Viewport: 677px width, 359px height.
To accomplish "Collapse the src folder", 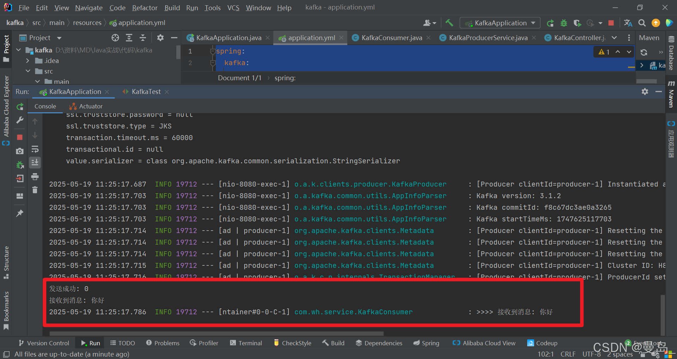I will pos(28,71).
